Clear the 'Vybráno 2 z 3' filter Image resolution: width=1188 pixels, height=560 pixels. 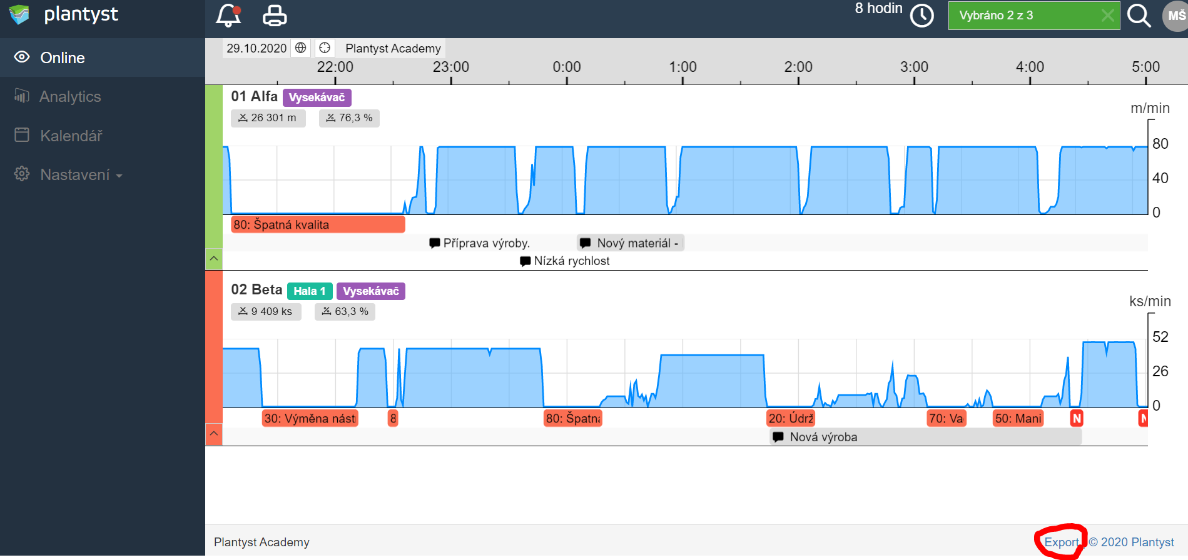point(1107,16)
